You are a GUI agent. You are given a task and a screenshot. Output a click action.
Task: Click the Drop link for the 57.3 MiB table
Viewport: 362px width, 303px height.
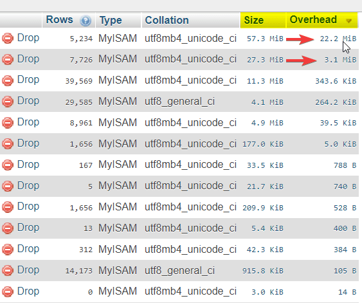pyautogui.click(x=28, y=38)
